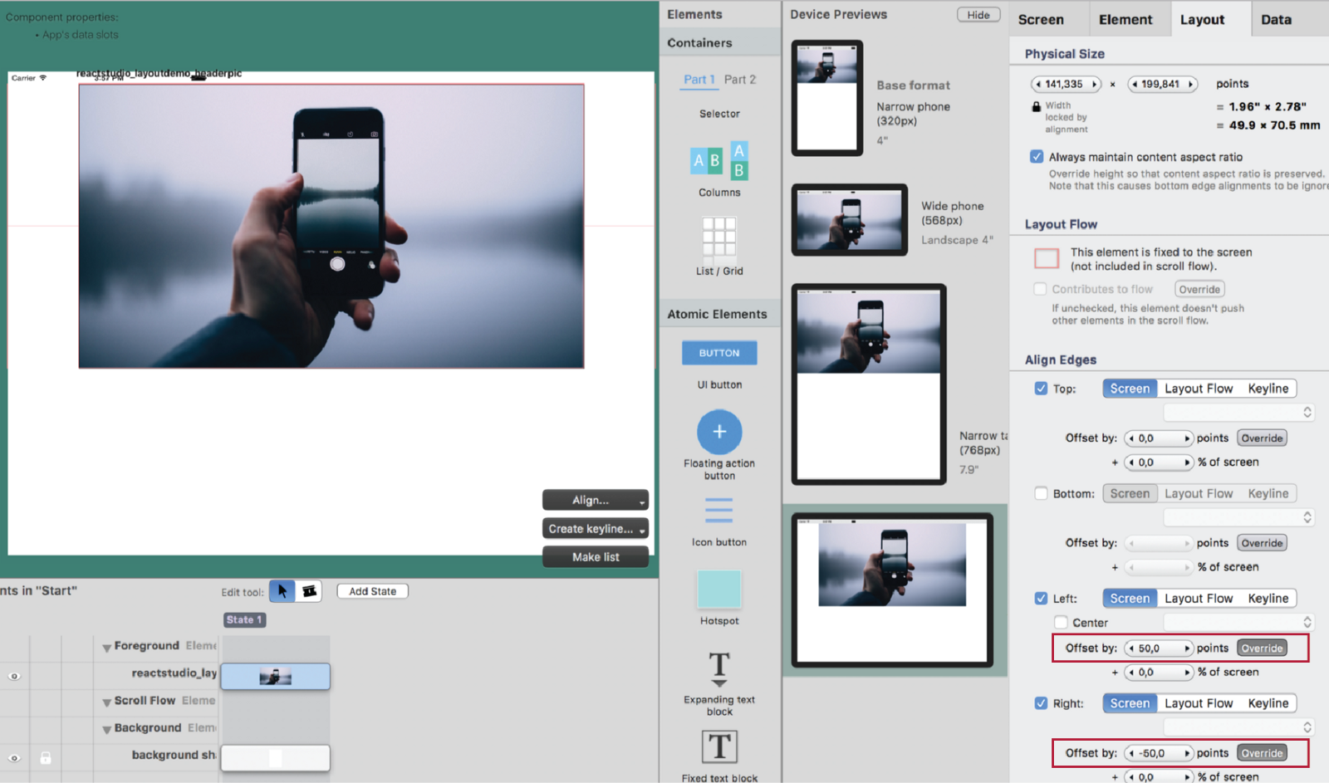Viewport: 1329px width, 783px height.
Task: Open the Create keyline... dropdown
Action: pyautogui.click(x=595, y=529)
